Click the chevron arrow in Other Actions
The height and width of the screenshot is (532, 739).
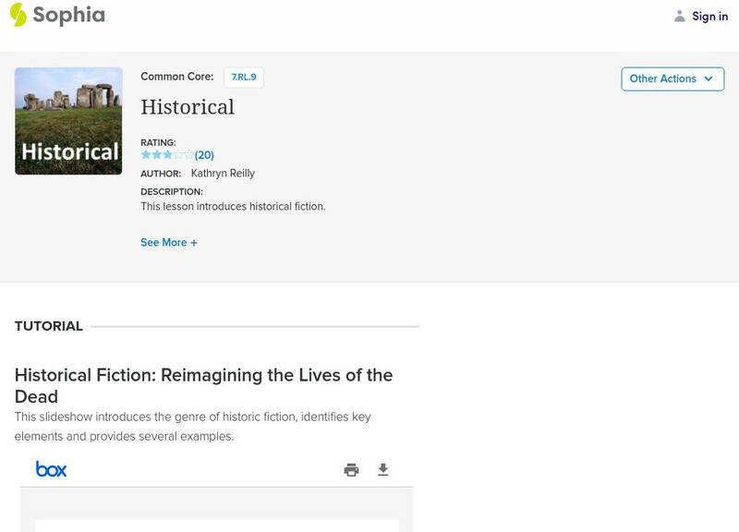click(x=709, y=79)
